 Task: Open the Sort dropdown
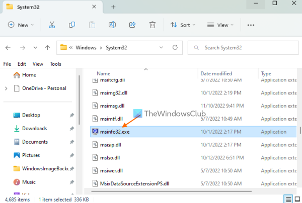(183, 25)
